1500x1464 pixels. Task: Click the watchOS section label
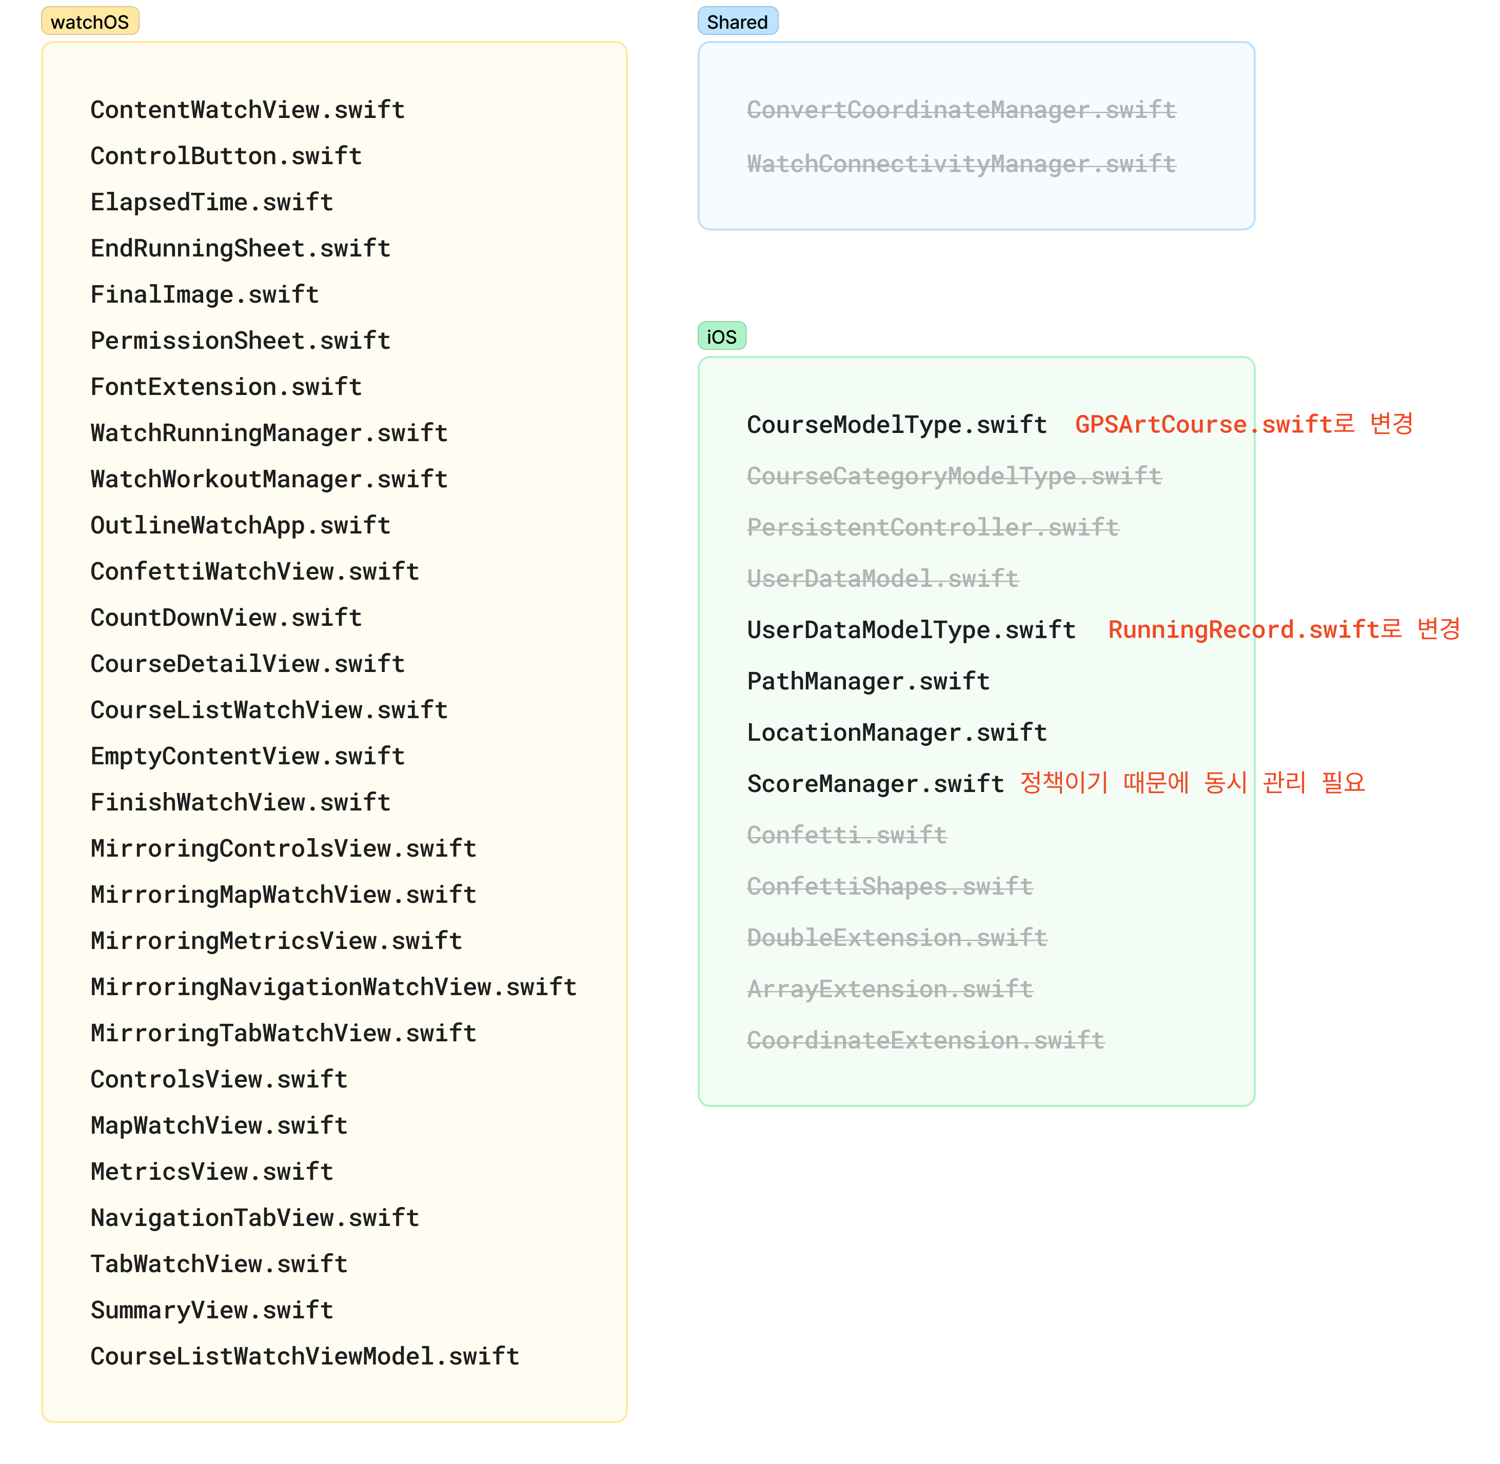point(90,22)
